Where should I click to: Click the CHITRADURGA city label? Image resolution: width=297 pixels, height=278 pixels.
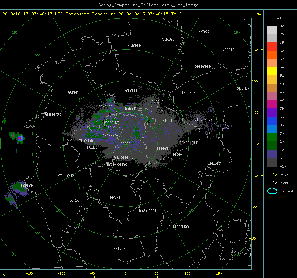(x=179, y=227)
